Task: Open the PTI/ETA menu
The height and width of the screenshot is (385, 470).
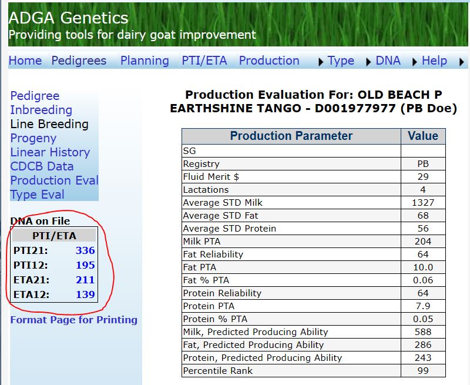Action: tap(204, 61)
